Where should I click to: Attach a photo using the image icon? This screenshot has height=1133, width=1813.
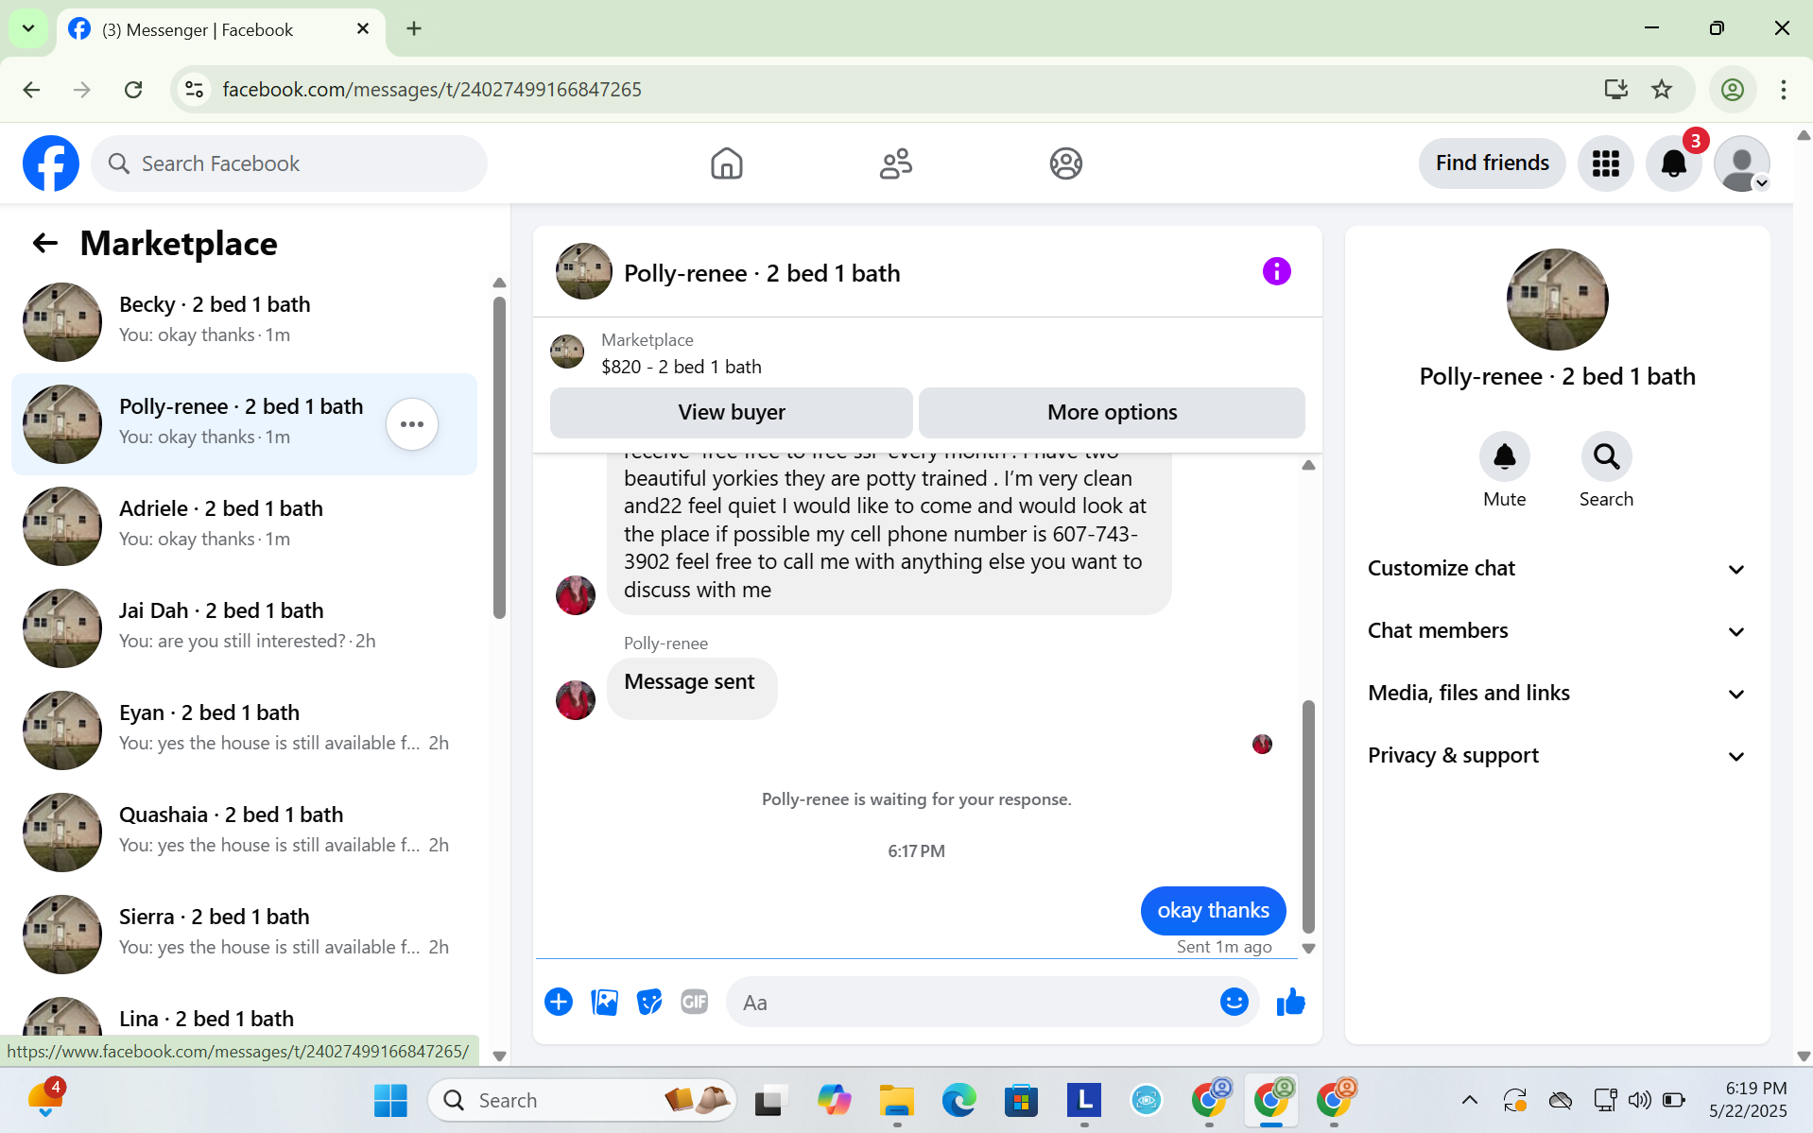point(604,1002)
